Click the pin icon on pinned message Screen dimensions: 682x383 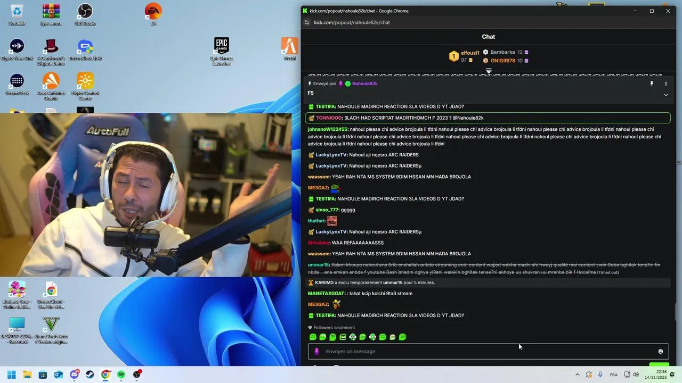tap(651, 84)
